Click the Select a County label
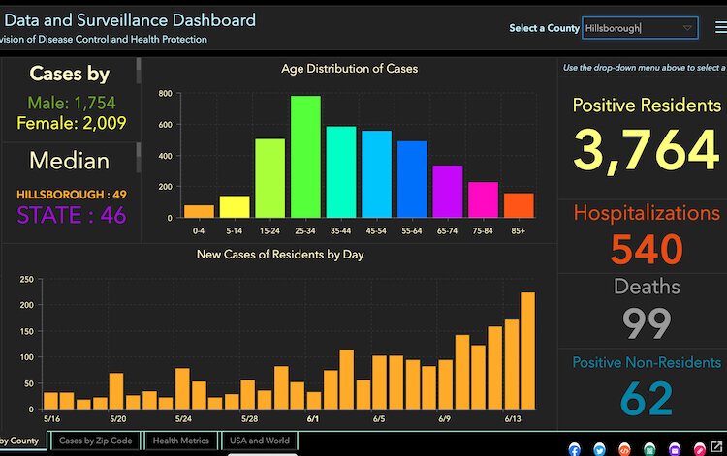The height and width of the screenshot is (456, 727). coord(545,28)
